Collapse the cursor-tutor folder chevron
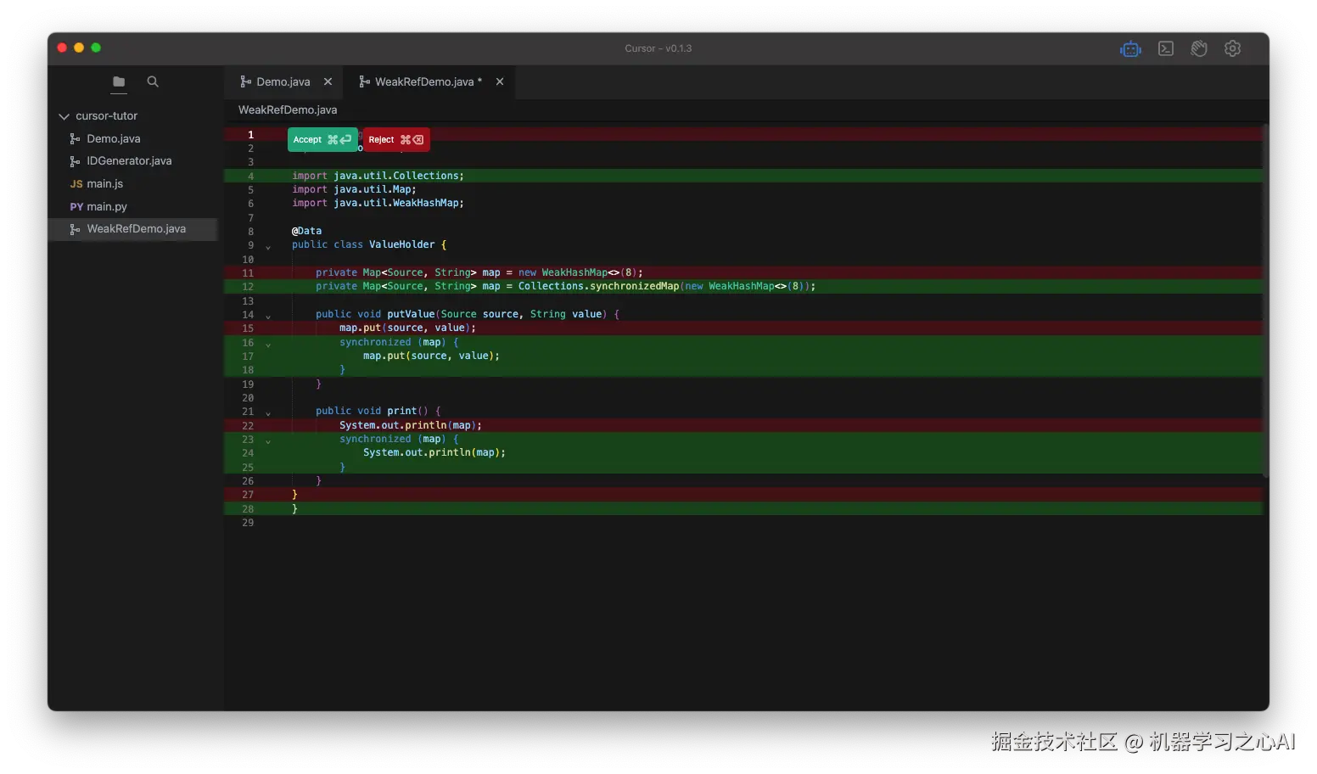Viewport: 1317px width, 774px height. (63, 115)
